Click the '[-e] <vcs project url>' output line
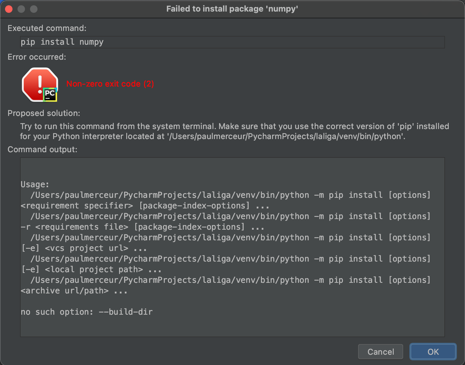465x365 pixels. [x=84, y=248]
